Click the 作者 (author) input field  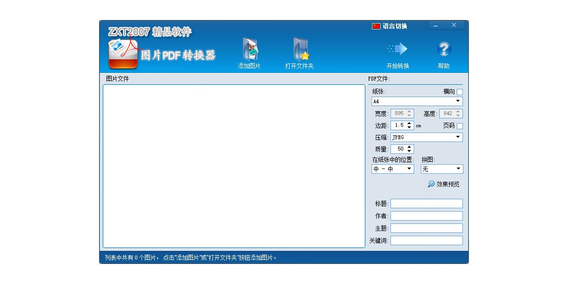pos(426,216)
